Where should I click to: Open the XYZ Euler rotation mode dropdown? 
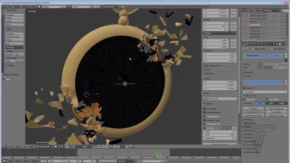220,33
